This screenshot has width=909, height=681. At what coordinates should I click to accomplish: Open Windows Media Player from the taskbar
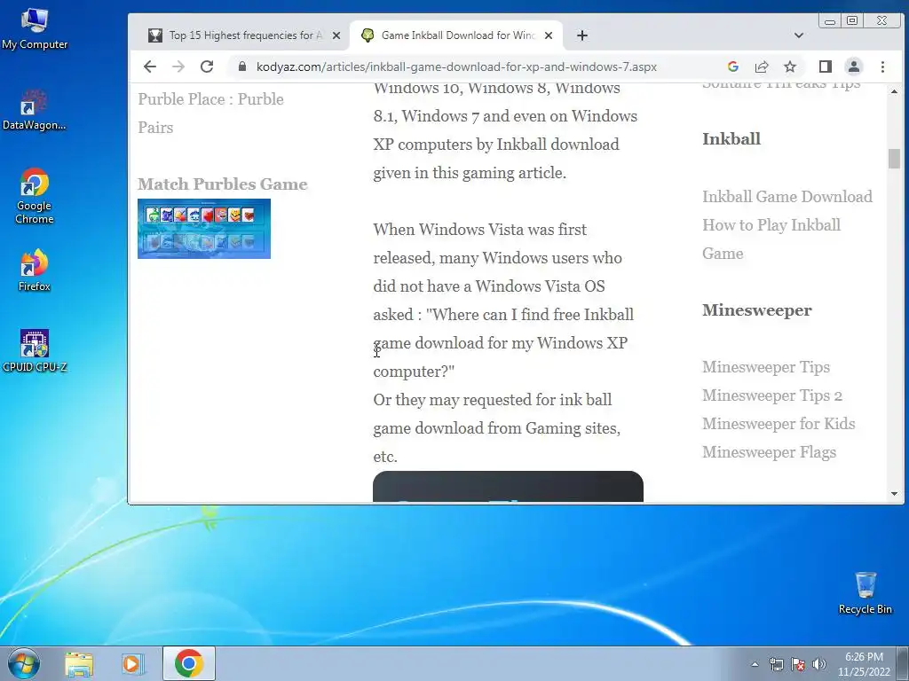coord(132,664)
